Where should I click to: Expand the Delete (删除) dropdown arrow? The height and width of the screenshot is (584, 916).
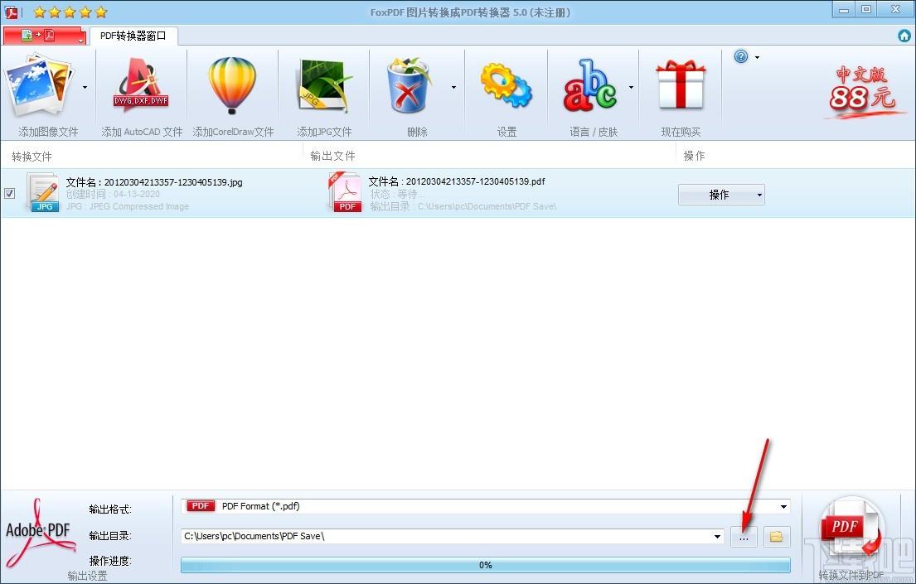[454, 88]
